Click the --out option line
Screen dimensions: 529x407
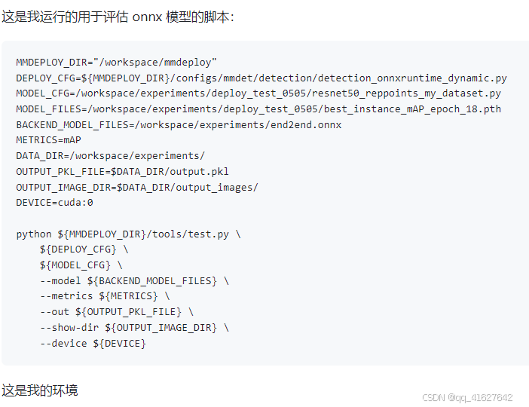[x=117, y=312]
